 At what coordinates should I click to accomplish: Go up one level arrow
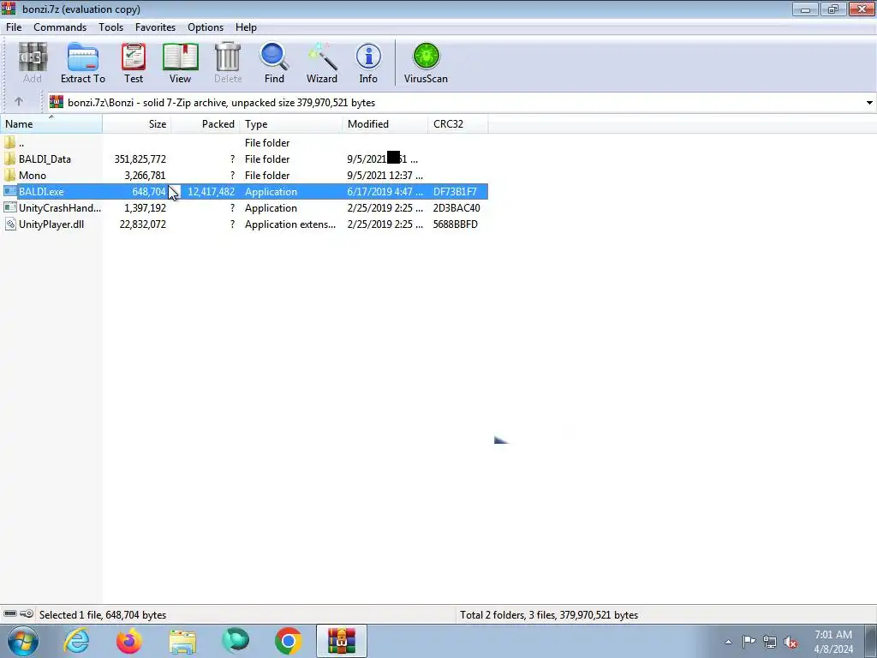pos(19,101)
